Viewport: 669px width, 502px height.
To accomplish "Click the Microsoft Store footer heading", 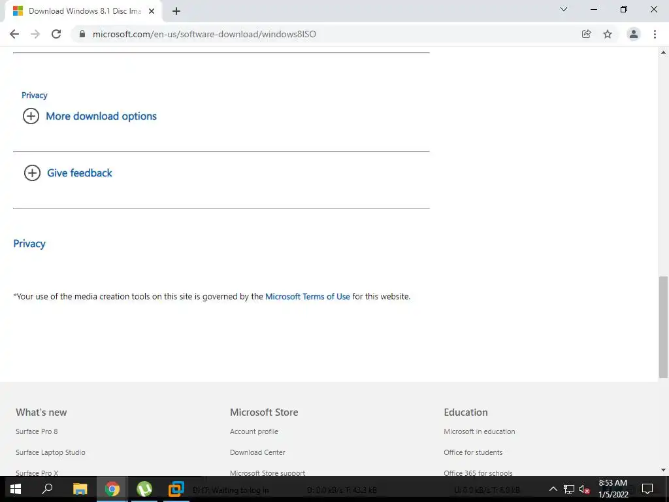I will click(x=264, y=412).
